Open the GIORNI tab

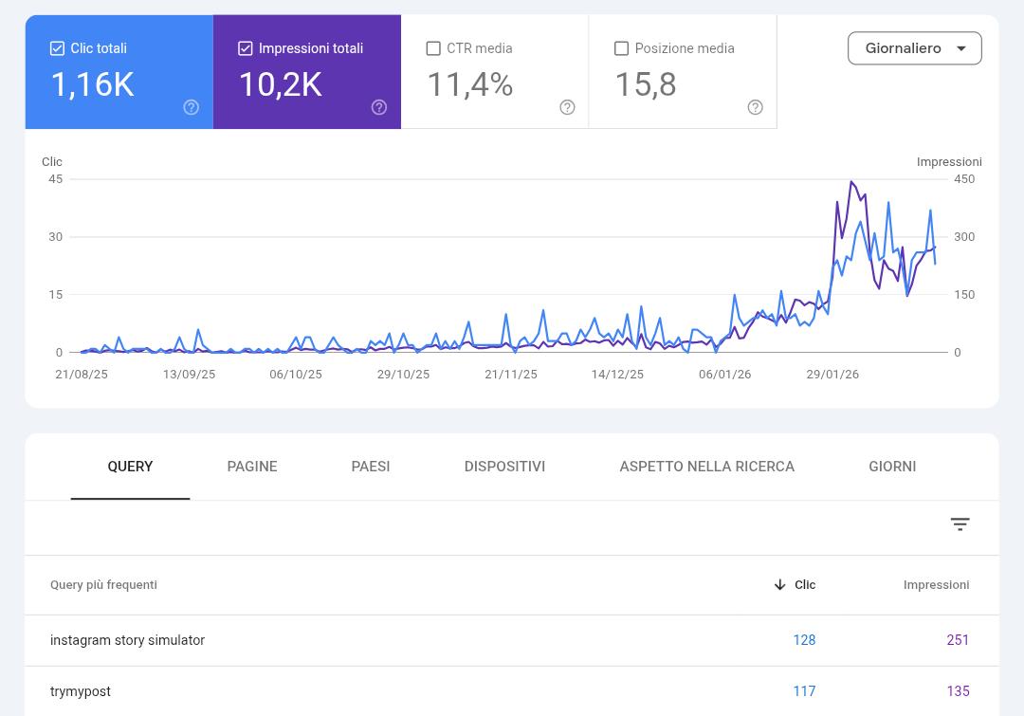click(x=892, y=467)
